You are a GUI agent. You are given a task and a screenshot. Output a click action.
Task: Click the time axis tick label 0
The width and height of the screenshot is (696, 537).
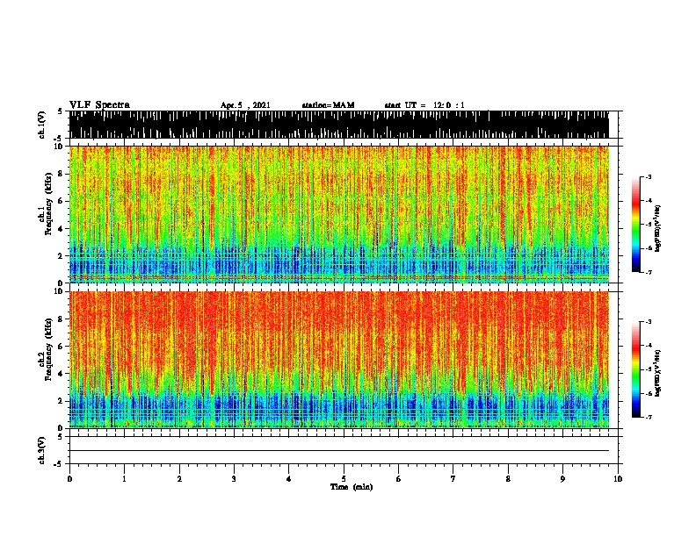tap(69, 479)
